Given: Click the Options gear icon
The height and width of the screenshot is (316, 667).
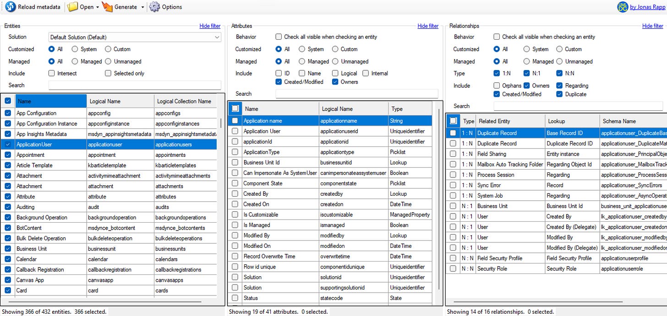Looking at the screenshot, I should 155,7.
